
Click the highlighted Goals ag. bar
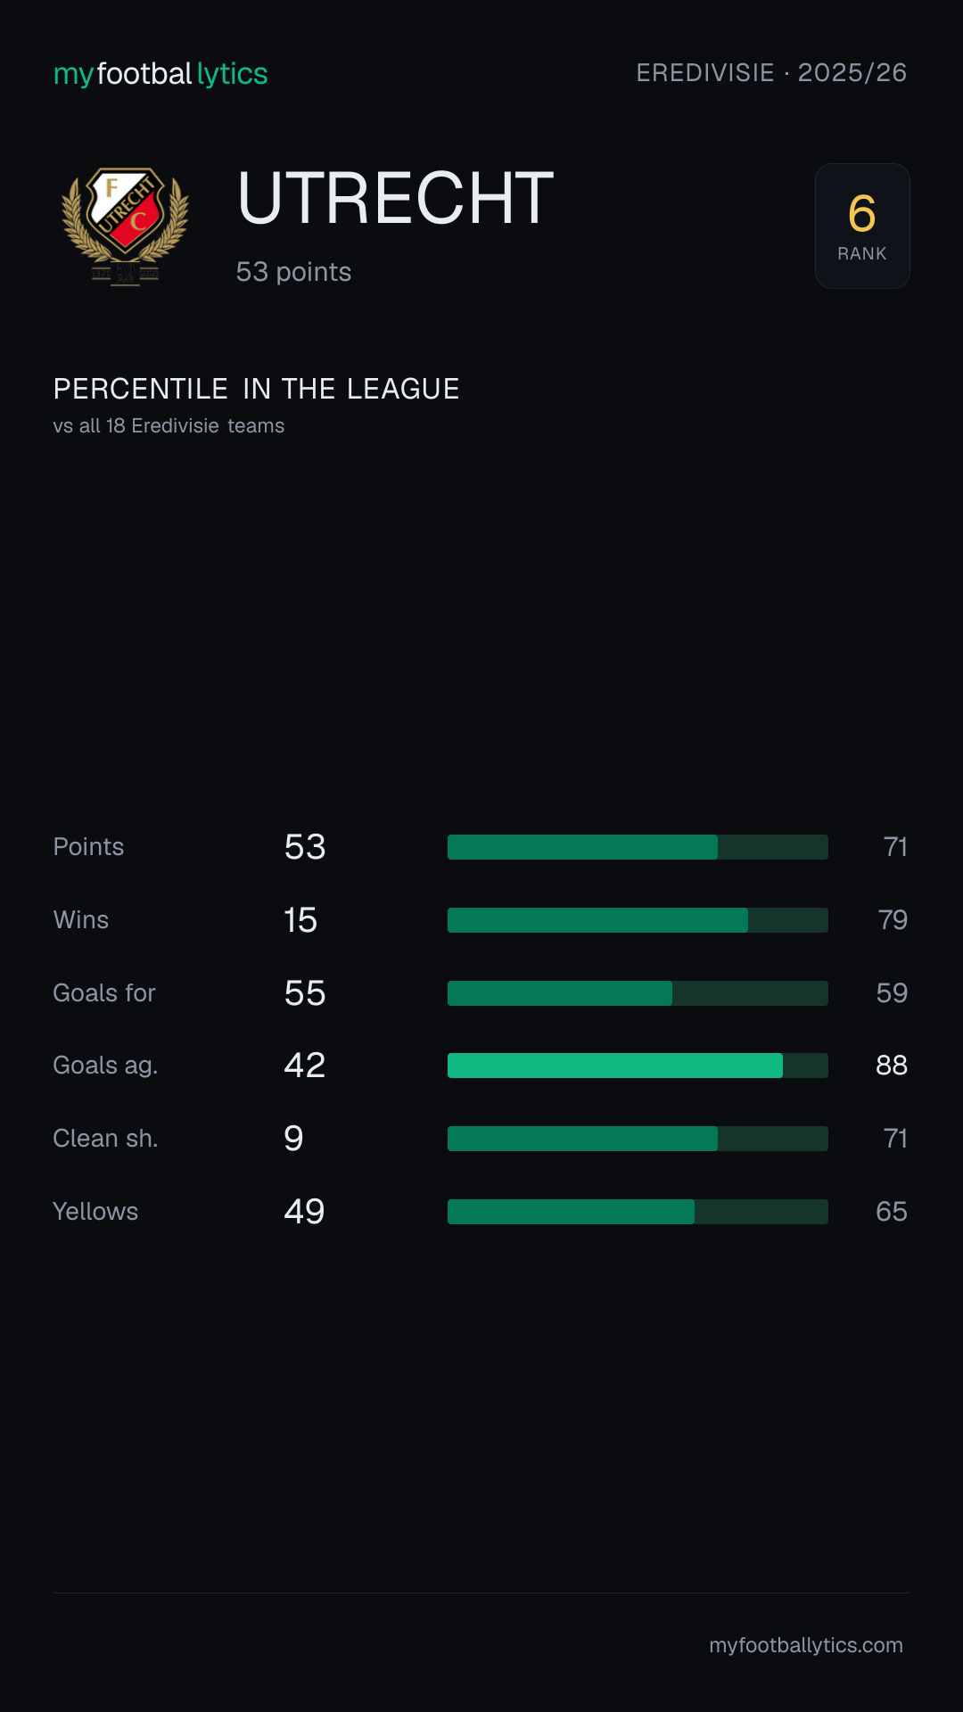pos(638,1066)
